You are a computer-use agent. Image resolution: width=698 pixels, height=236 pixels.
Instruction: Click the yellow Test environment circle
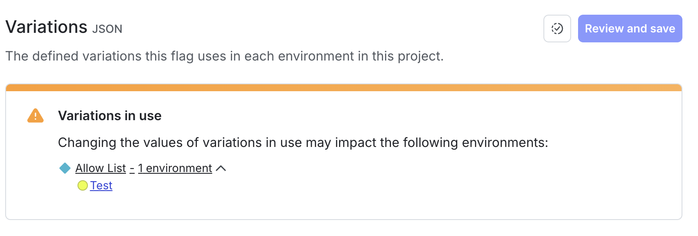pyautogui.click(x=82, y=185)
